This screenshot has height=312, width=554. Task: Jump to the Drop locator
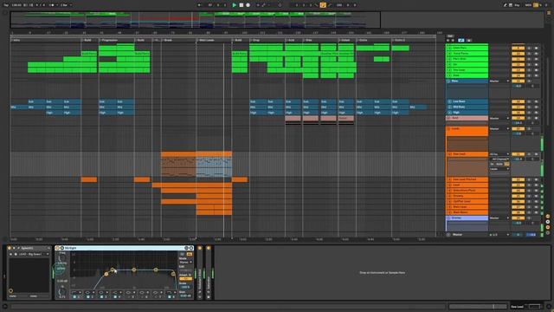[x=255, y=40]
